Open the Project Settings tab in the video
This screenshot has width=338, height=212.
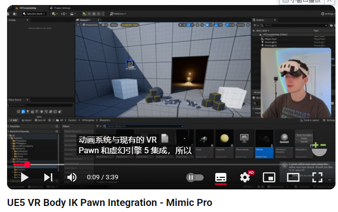60,8
